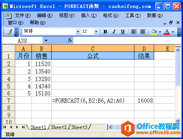Open the 数据(D) menu
The width and height of the screenshot is (183, 139).
point(155,16)
